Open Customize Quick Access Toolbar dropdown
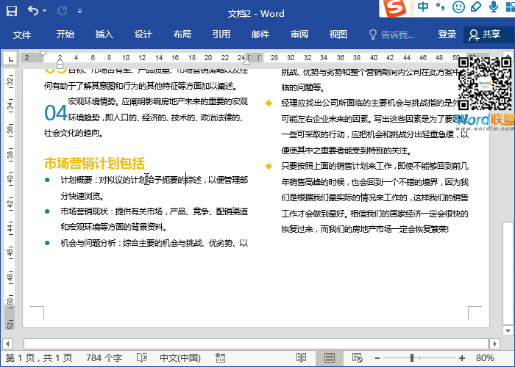 coord(79,12)
